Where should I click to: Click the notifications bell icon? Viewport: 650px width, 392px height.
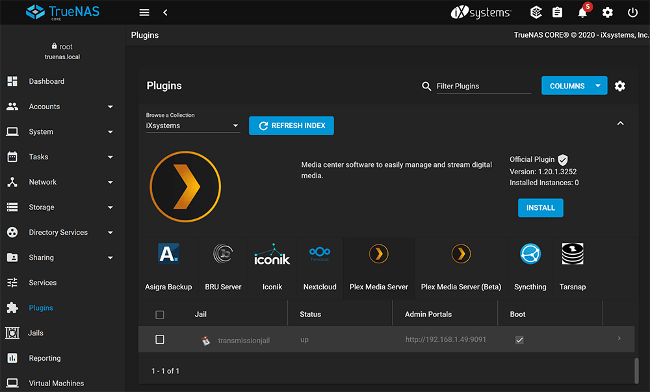click(582, 12)
